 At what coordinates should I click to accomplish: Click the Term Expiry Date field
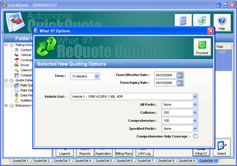point(166,83)
